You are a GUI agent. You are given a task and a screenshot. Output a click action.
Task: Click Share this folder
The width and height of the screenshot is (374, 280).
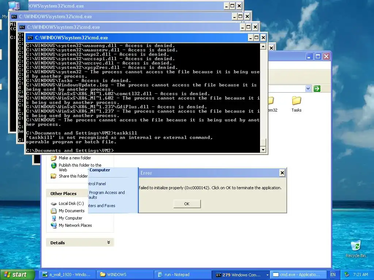[x=73, y=176]
